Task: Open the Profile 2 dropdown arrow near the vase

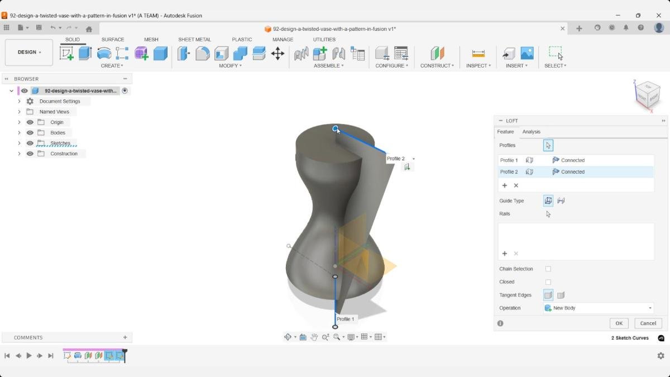Action: (413, 158)
